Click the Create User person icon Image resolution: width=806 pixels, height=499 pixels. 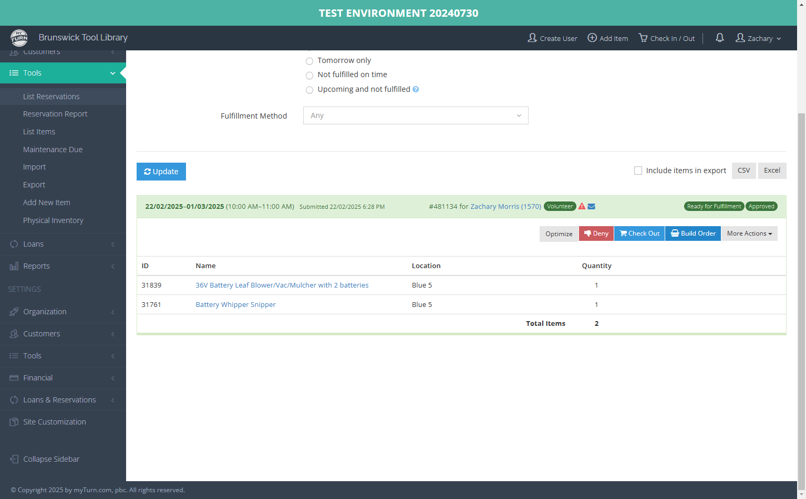tap(532, 38)
